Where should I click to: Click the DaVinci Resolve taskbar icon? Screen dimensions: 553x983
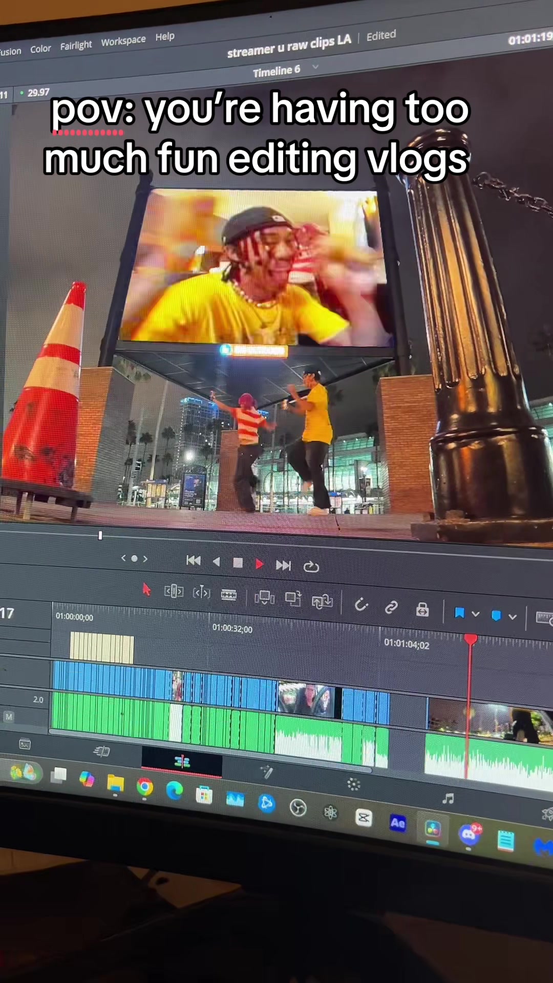pos(433,828)
